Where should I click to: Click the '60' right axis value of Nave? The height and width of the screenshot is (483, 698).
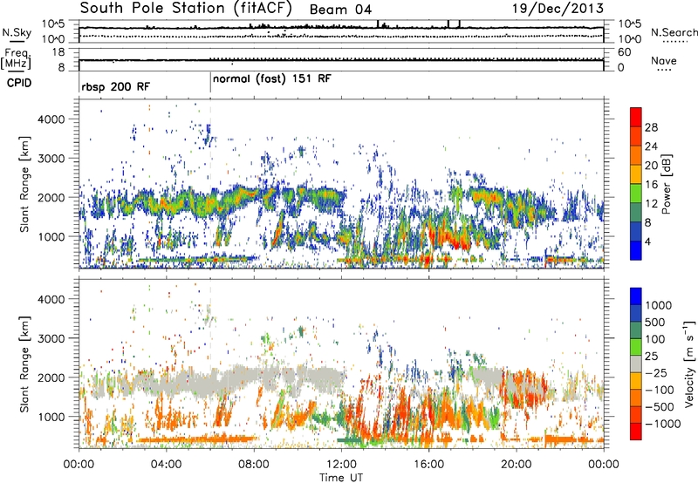(624, 52)
